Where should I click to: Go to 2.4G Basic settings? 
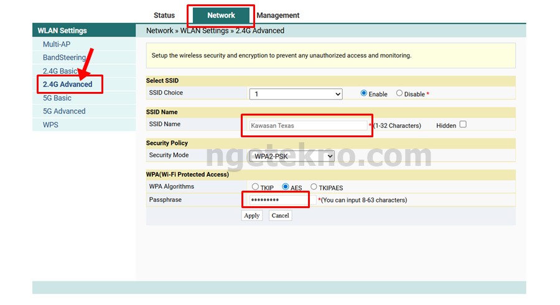point(60,71)
